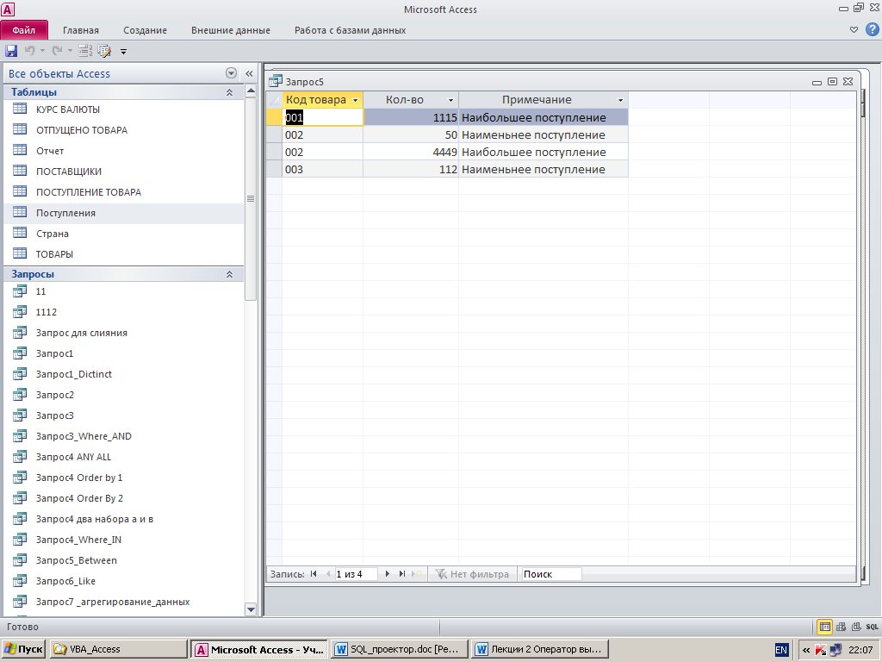Switch to PivotTable view in status bar
This screenshot has width=882, height=662.
(x=841, y=627)
